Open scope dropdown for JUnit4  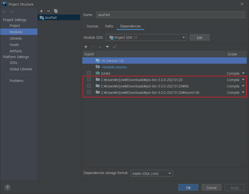pos(243,73)
